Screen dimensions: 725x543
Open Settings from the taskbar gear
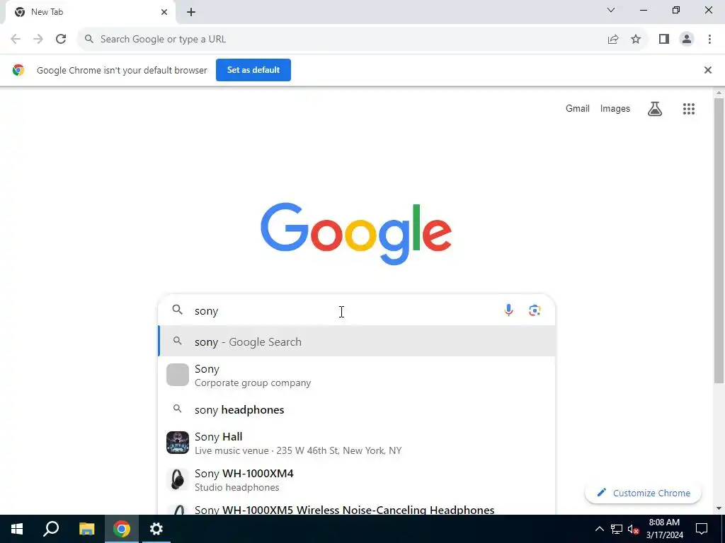156,529
